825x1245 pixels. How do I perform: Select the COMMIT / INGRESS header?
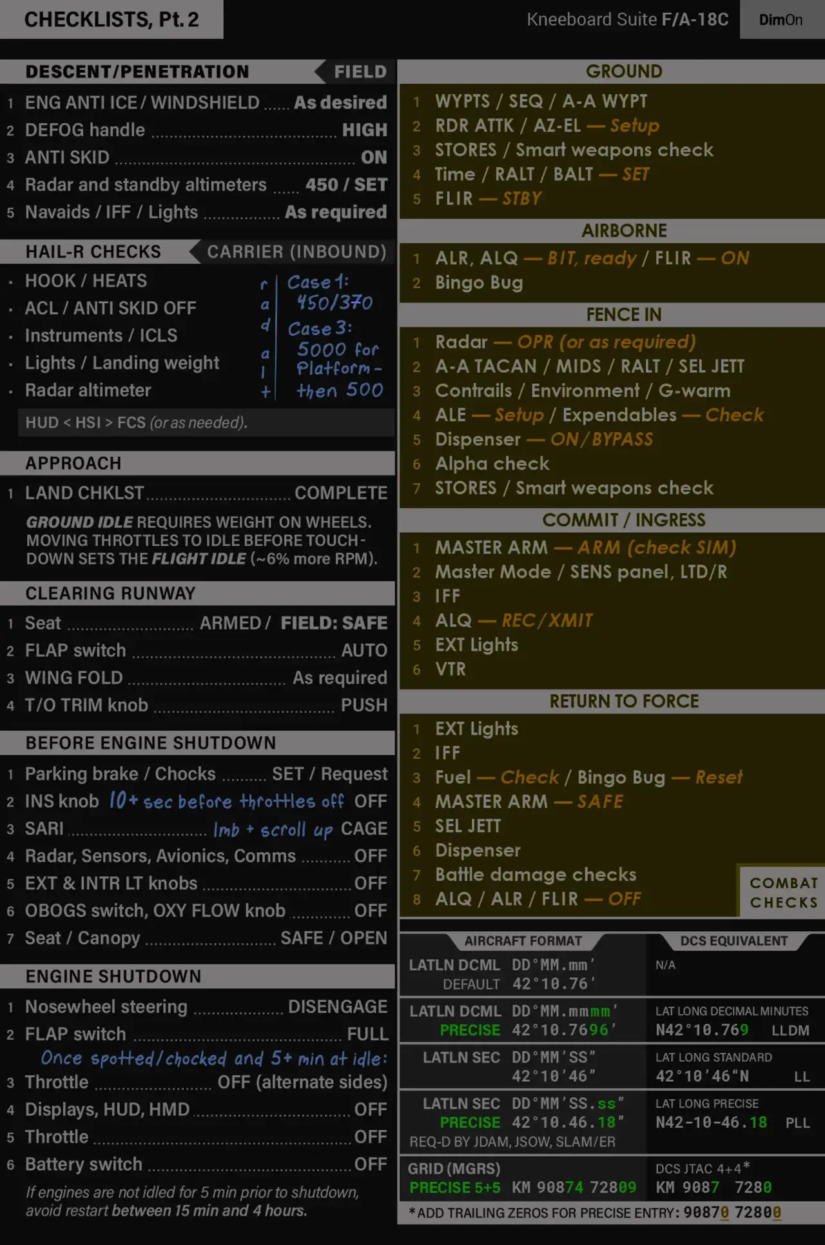point(623,520)
